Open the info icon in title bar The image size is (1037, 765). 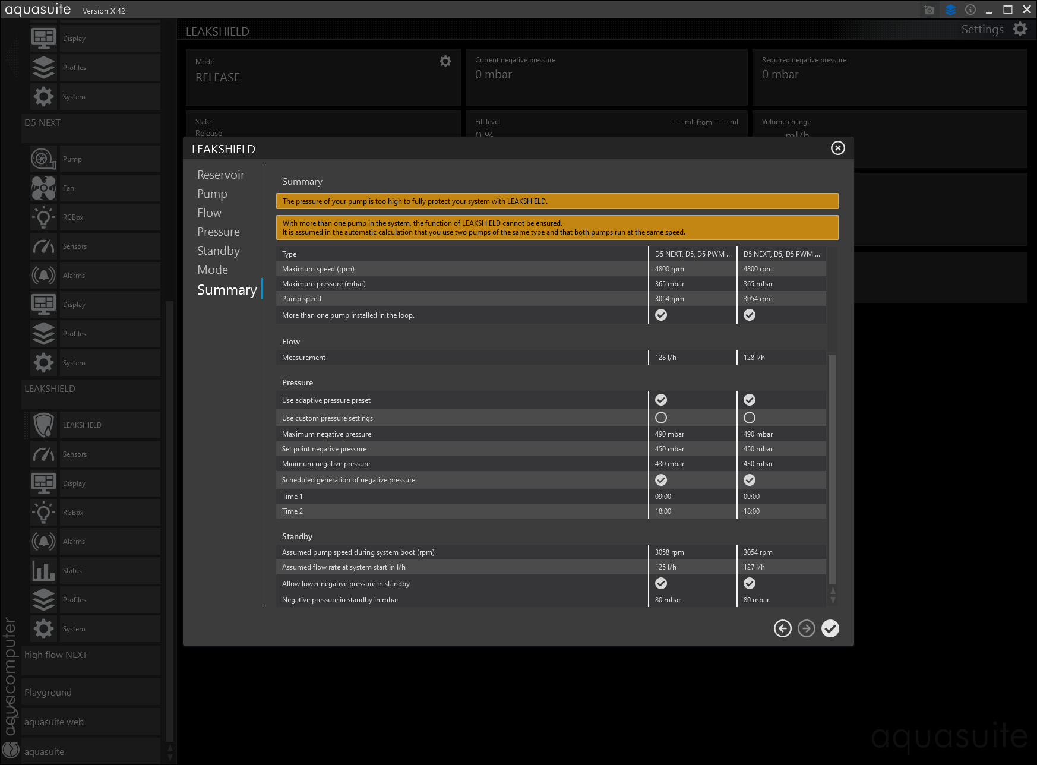[970, 10]
